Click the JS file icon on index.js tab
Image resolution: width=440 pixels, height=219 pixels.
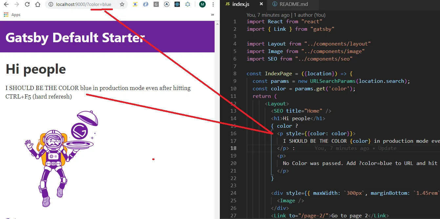tap(227, 4)
